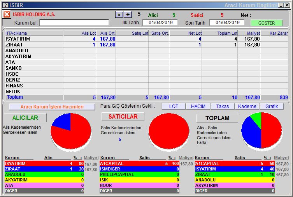
Task: Click the red X icon beside ISBIR HOLDING
Action: pyautogui.click(x=7, y=14)
